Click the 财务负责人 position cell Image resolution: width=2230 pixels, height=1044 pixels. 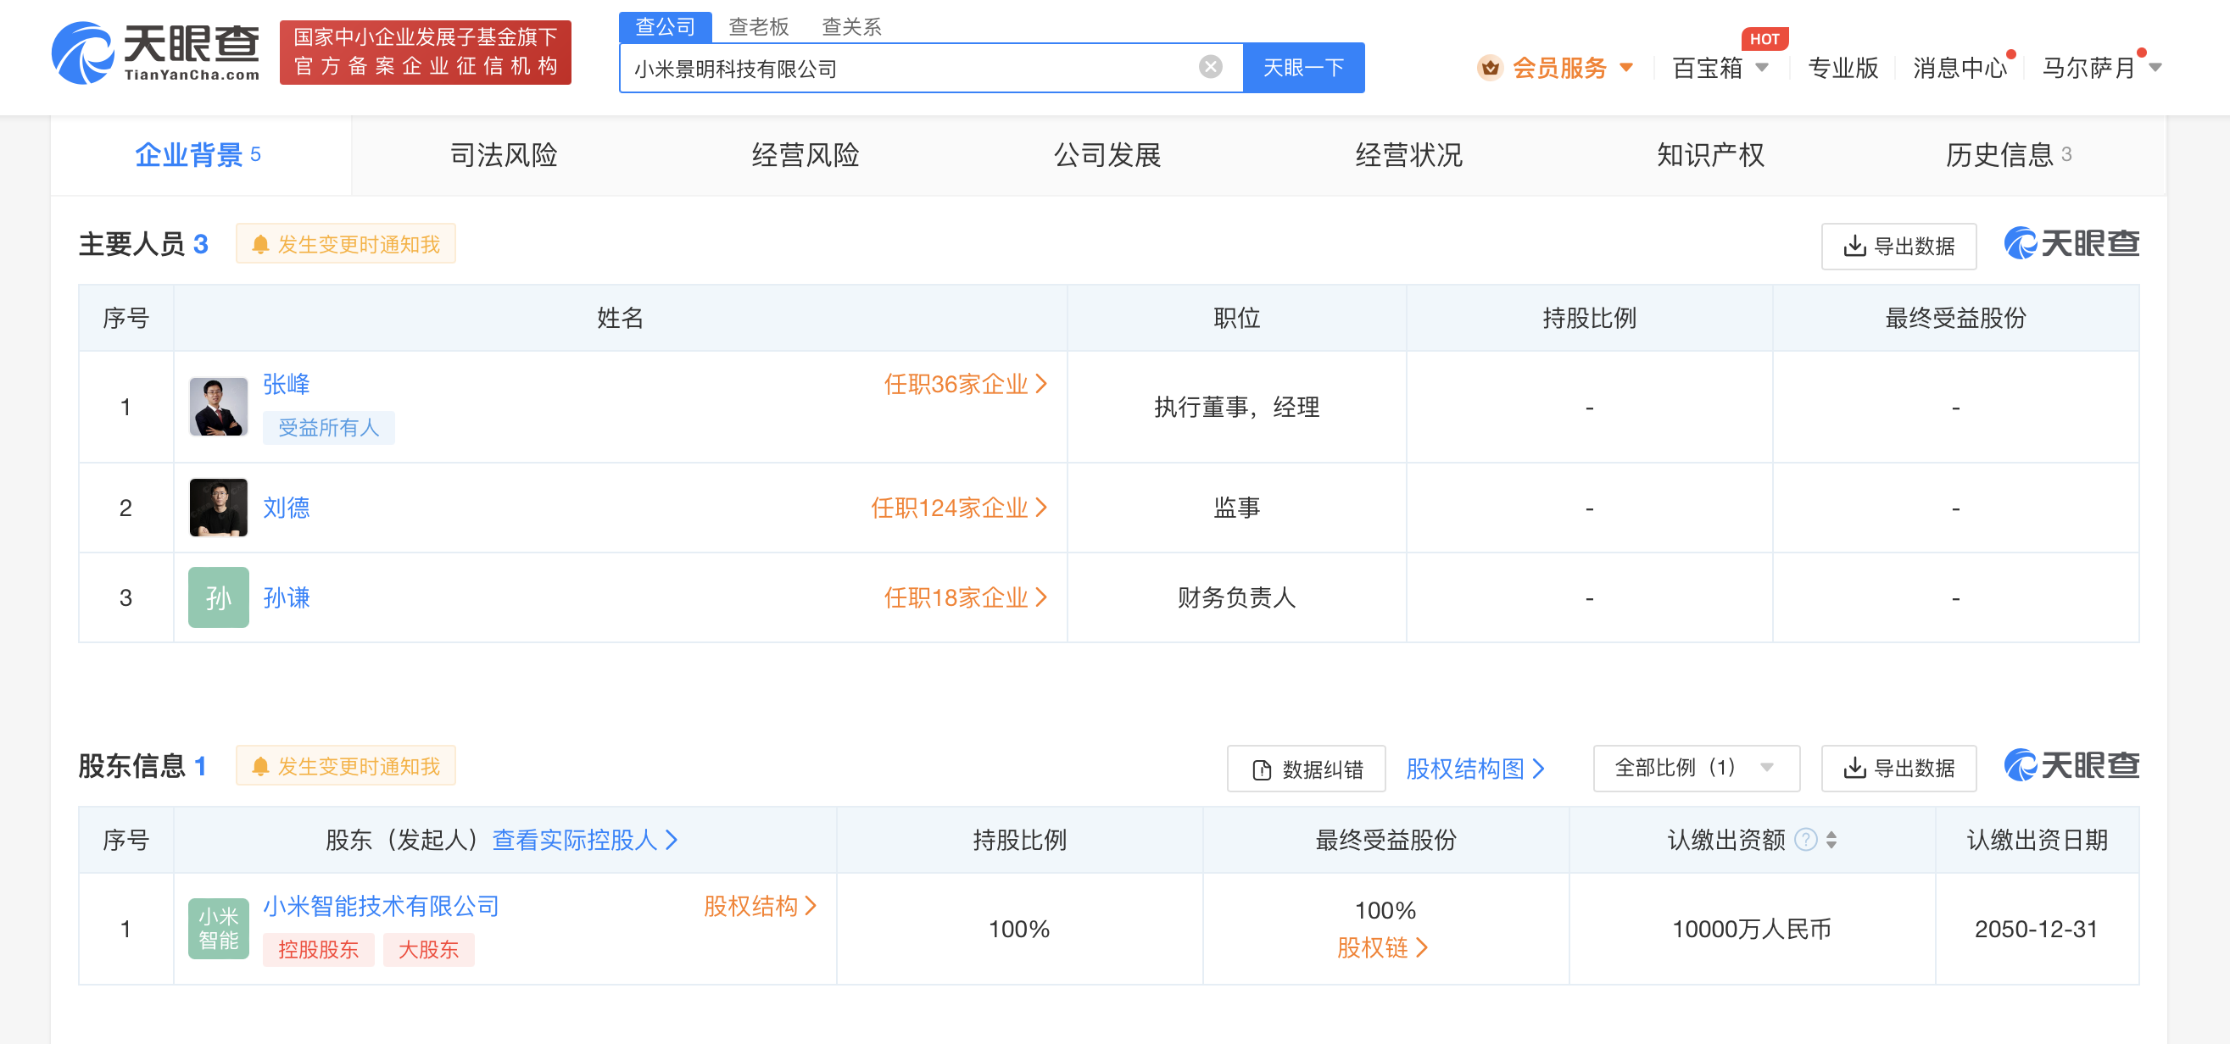[x=1236, y=597]
